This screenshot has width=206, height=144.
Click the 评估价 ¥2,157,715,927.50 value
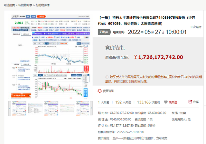[x=122, y=126]
